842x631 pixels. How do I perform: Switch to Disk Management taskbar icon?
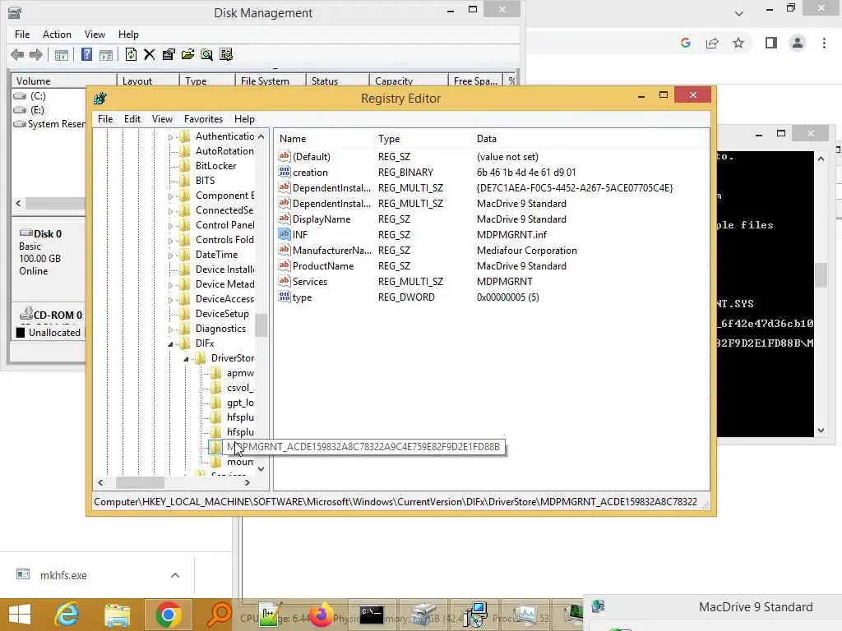[x=423, y=615]
